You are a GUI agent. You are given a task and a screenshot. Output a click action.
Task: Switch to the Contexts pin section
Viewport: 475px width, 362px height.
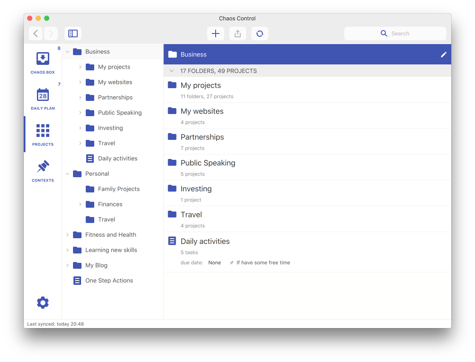pyautogui.click(x=42, y=170)
